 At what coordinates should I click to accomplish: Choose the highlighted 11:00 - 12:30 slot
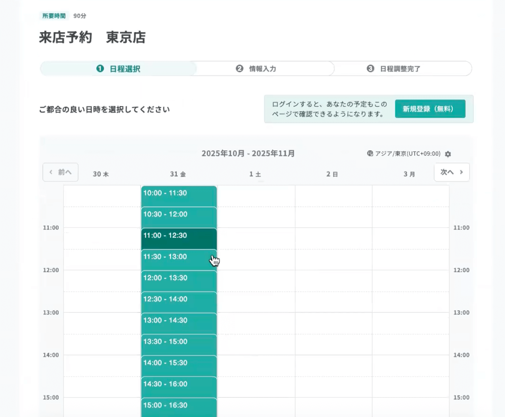pyautogui.click(x=179, y=239)
